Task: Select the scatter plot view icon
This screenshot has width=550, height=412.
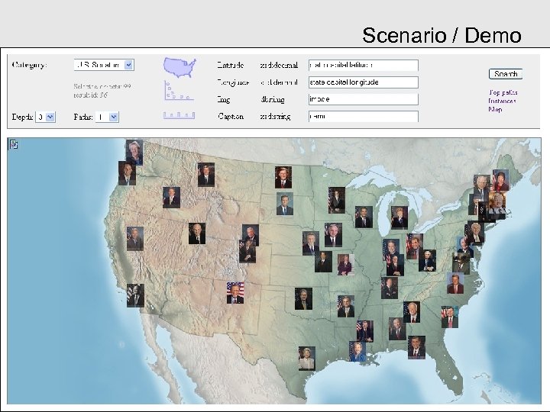Action: point(179,90)
